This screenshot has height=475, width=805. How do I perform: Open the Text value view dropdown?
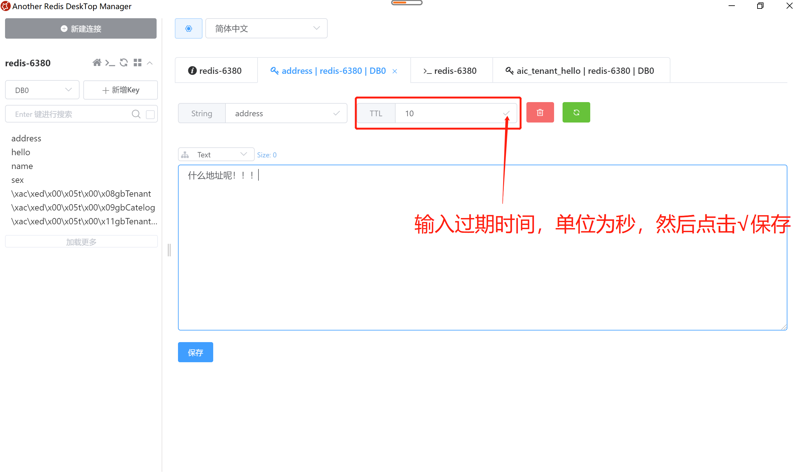point(216,154)
